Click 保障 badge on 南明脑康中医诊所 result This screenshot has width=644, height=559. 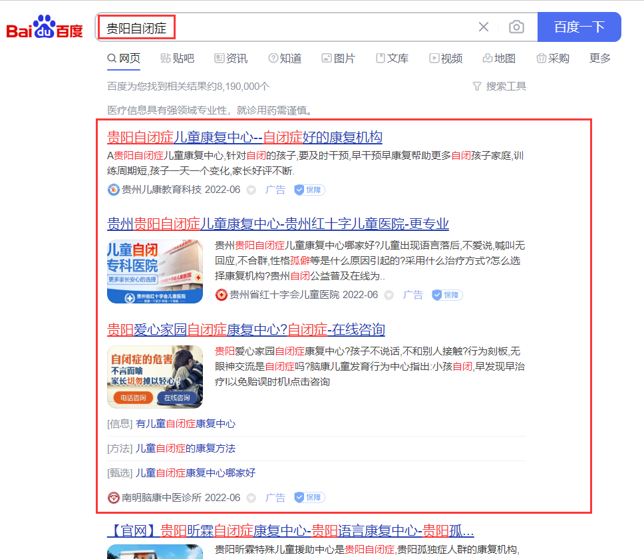pos(309,497)
